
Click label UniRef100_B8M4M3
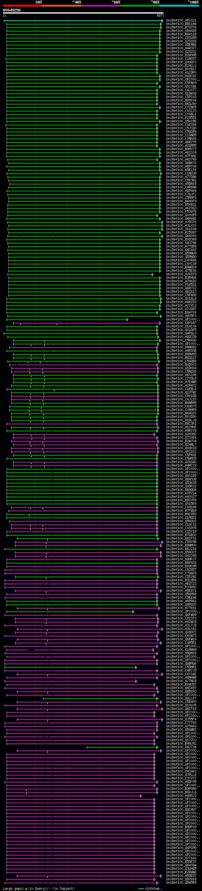point(181,354)
